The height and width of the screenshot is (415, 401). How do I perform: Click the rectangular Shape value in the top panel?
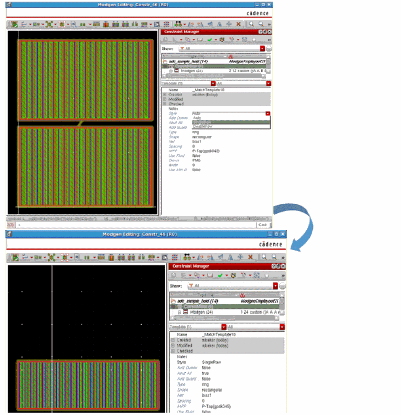[202, 137]
